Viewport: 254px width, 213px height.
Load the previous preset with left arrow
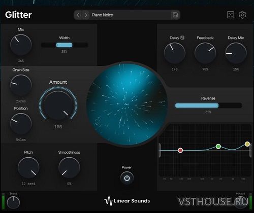pyautogui.click(x=78, y=15)
